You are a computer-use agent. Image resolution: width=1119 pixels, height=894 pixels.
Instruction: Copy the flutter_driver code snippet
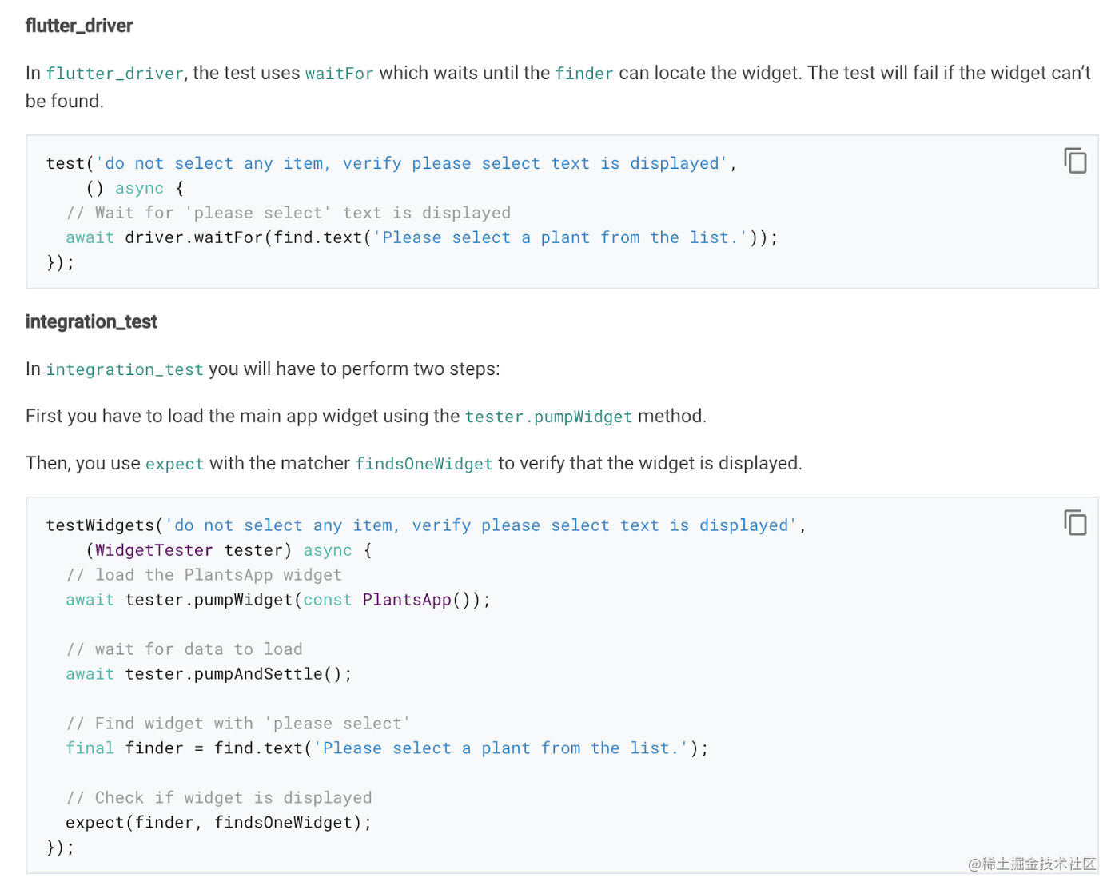1075,161
